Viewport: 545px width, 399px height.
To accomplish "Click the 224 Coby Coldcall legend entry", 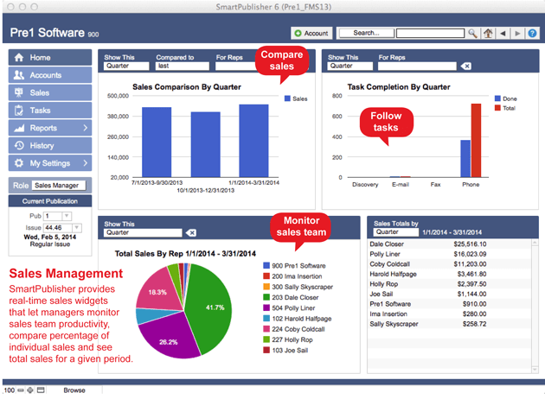I will [x=294, y=329].
